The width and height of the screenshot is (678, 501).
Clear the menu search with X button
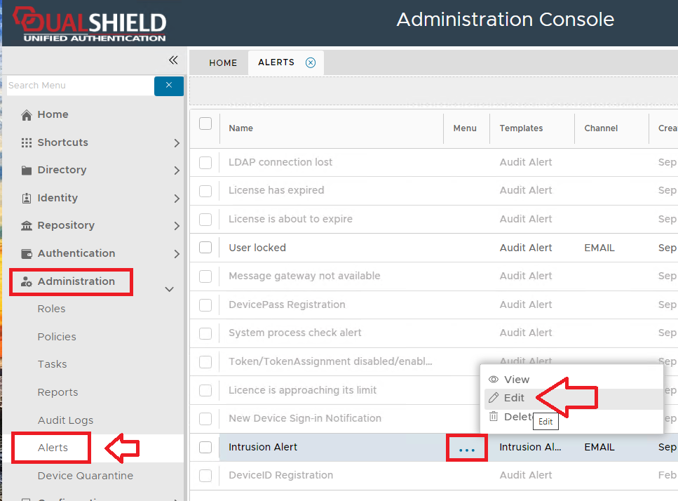[169, 86]
